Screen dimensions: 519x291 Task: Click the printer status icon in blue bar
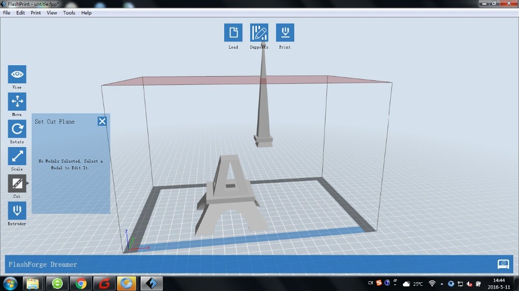(x=503, y=264)
